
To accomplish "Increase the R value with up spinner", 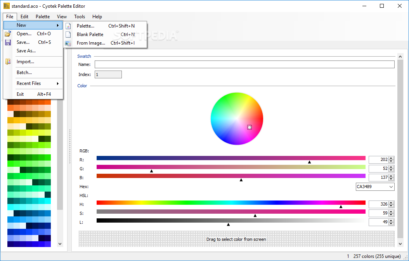I will pos(391,158).
